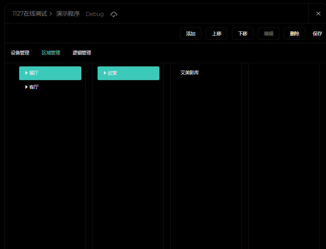Click the 删除 button

tap(295, 34)
